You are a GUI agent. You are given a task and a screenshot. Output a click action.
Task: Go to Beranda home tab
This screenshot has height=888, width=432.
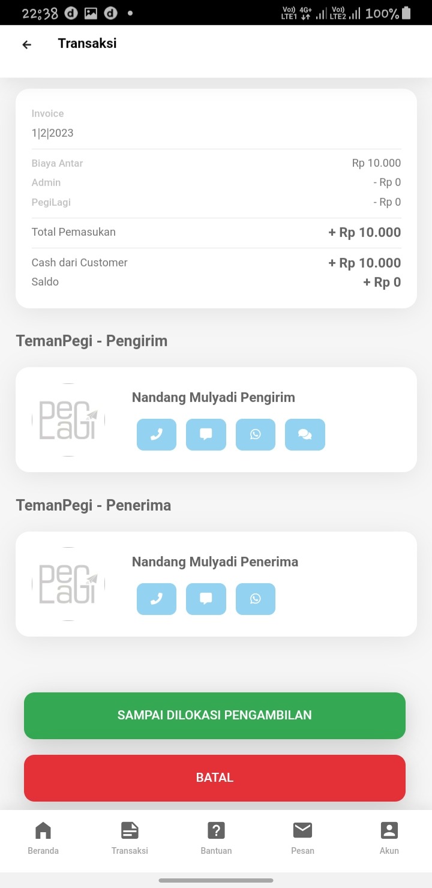coord(43,838)
